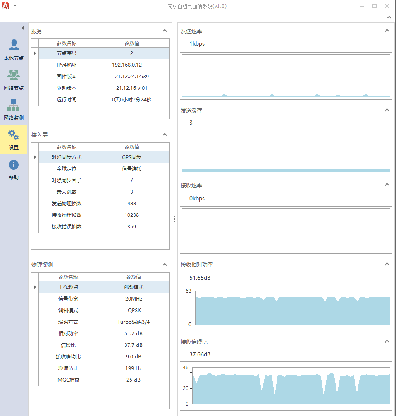
Task: Select the 编码方式 row
Action: pos(104,322)
